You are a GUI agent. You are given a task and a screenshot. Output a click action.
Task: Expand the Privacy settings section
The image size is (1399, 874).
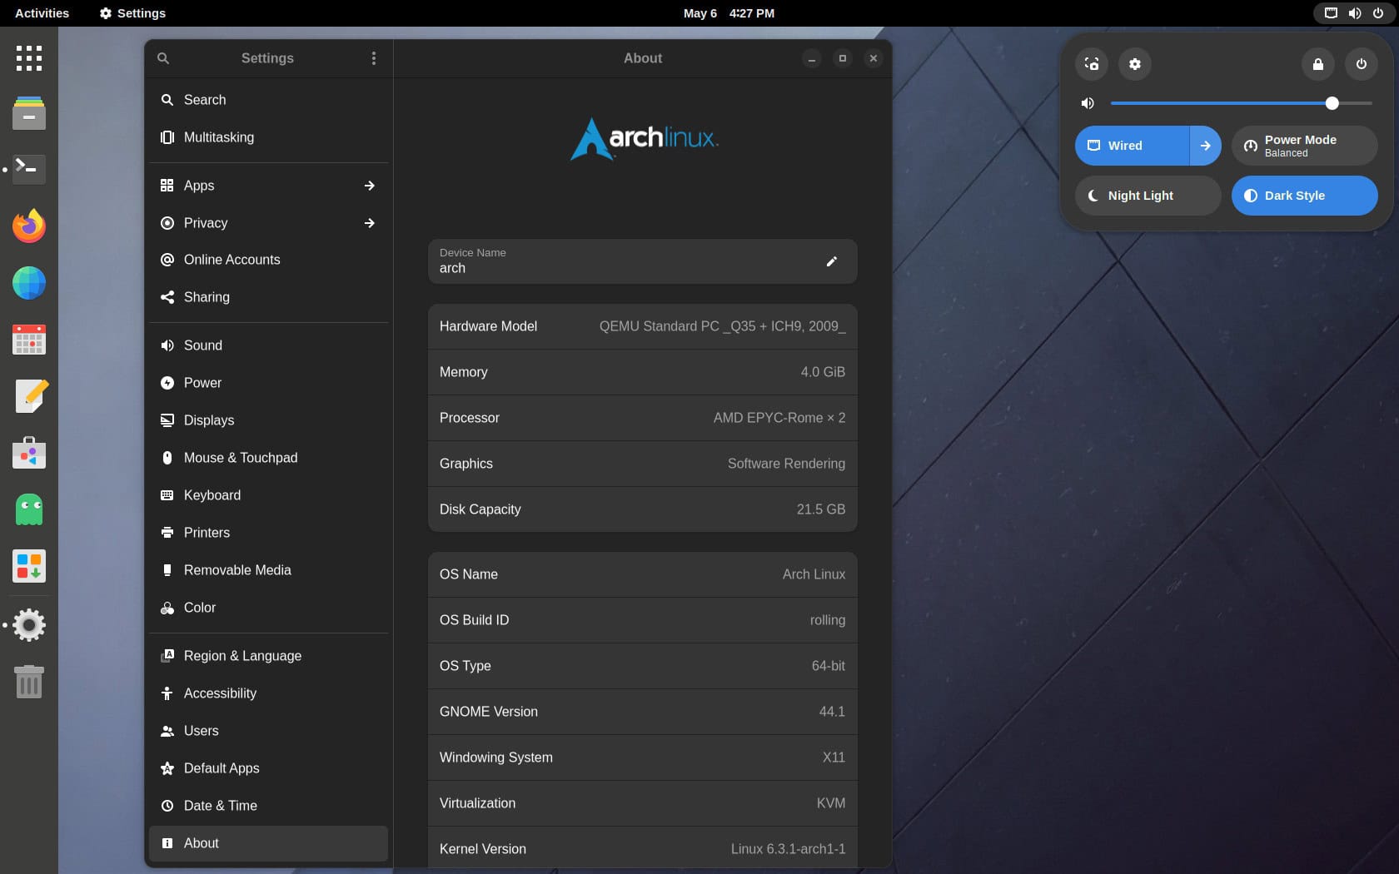369,223
